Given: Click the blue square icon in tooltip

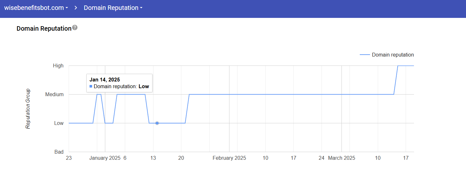Looking at the screenshot, I should pyautogui.click(x=91, y=87).
